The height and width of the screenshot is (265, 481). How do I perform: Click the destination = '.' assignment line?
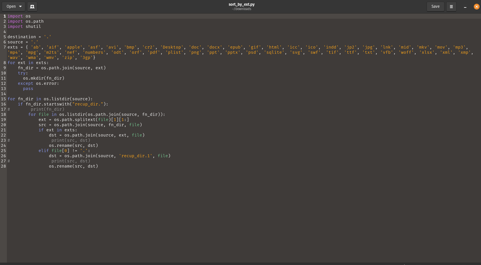(29, 37)
